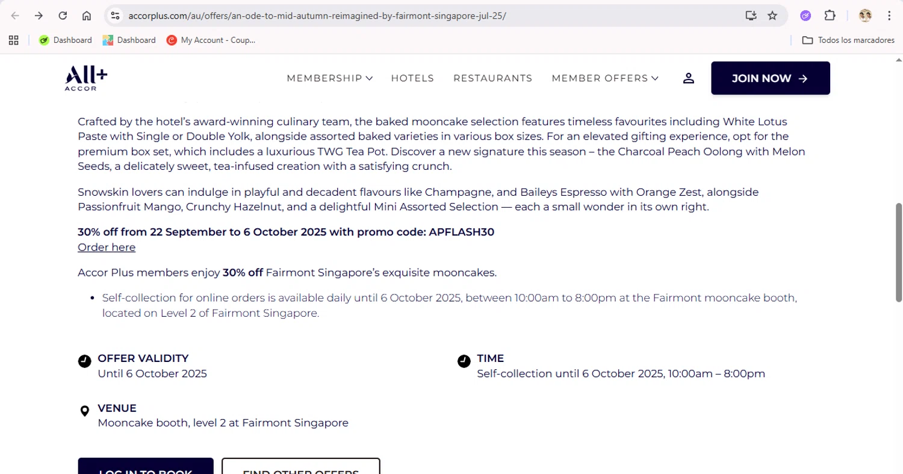Open the second Dashboard bookmark
Screen dimensions: 903x474
click(129, 40)
